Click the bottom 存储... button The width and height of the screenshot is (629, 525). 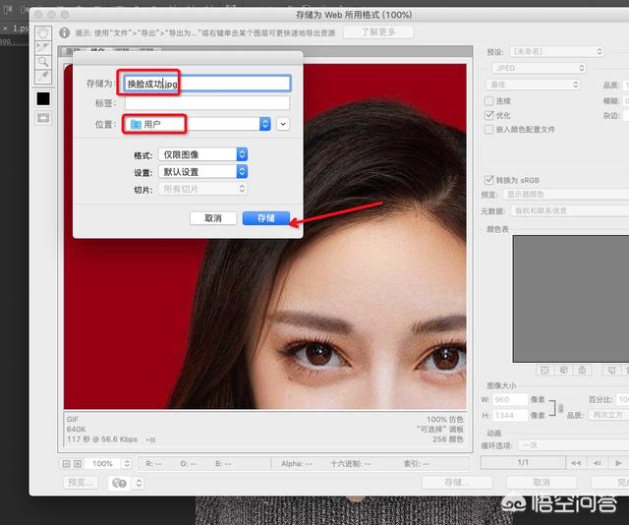tap(457, 483)
